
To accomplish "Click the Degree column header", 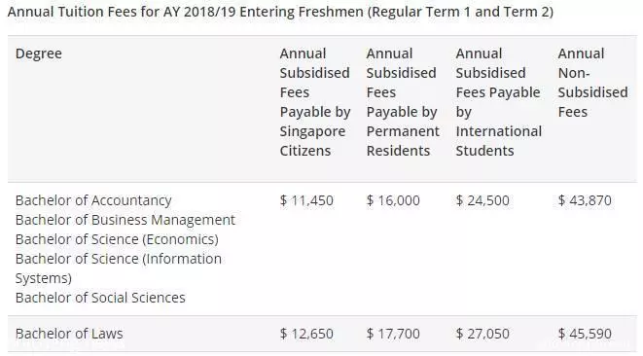I will coord(39,53).
